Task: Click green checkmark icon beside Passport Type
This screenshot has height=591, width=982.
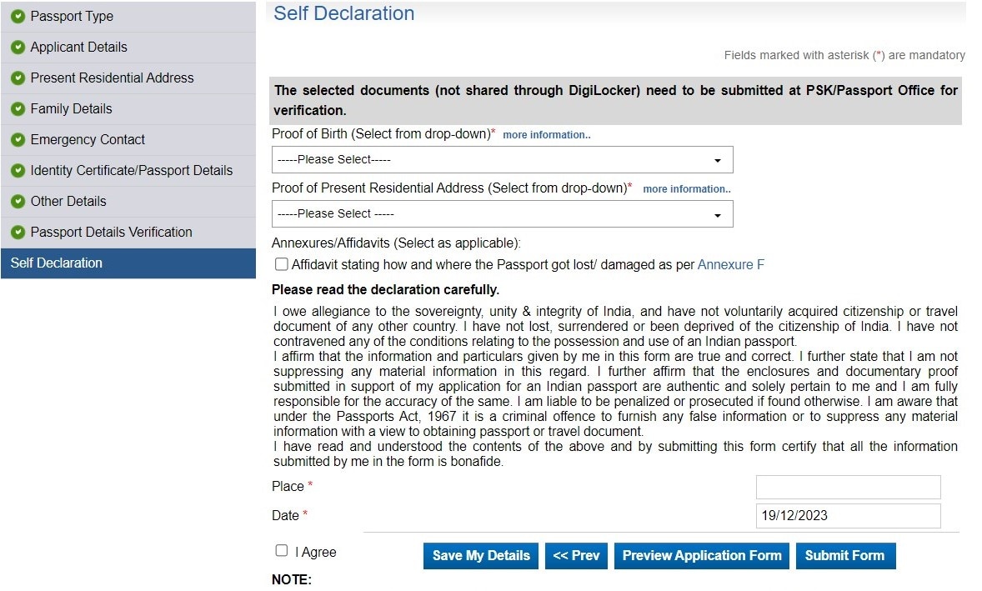Action: (x=18, y=17)
